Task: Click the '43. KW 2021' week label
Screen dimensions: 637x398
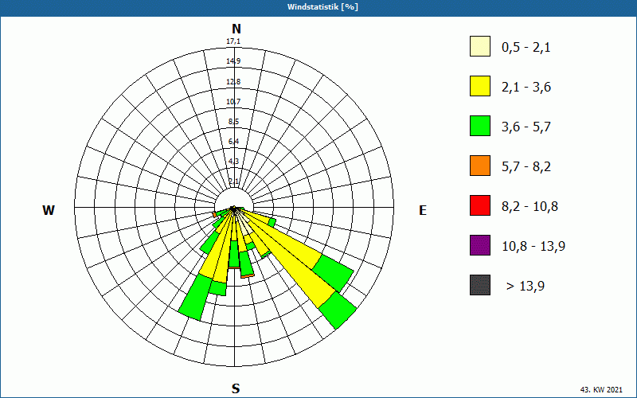Action: 601,390
